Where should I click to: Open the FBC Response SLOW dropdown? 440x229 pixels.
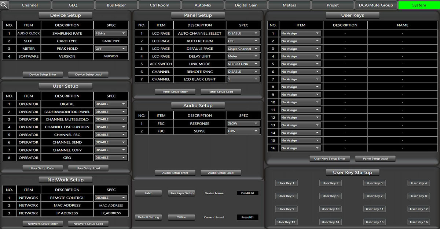(x=243, y=123)
